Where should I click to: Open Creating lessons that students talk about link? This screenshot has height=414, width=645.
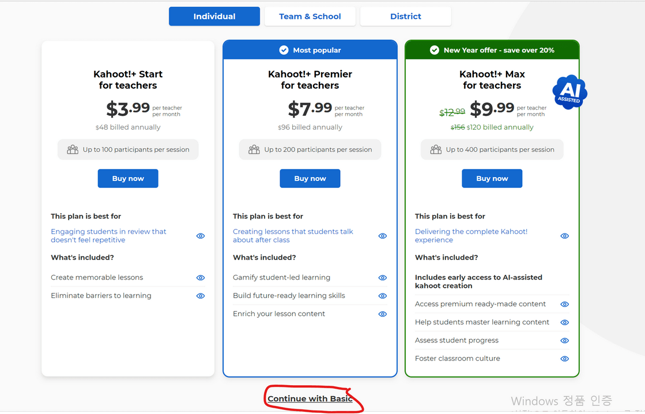(x=293, y=236)
